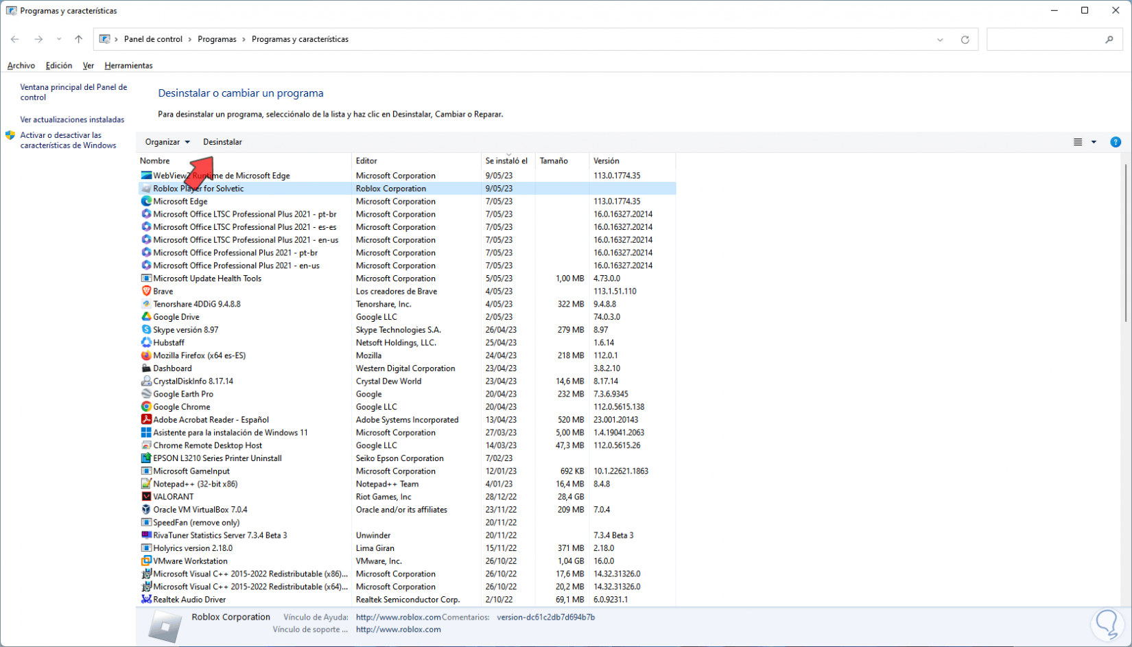The image size is (1132, 647).
Task: Select Microsoft Office LTSC Professional Plus pt-br
Action: (407, 214)
